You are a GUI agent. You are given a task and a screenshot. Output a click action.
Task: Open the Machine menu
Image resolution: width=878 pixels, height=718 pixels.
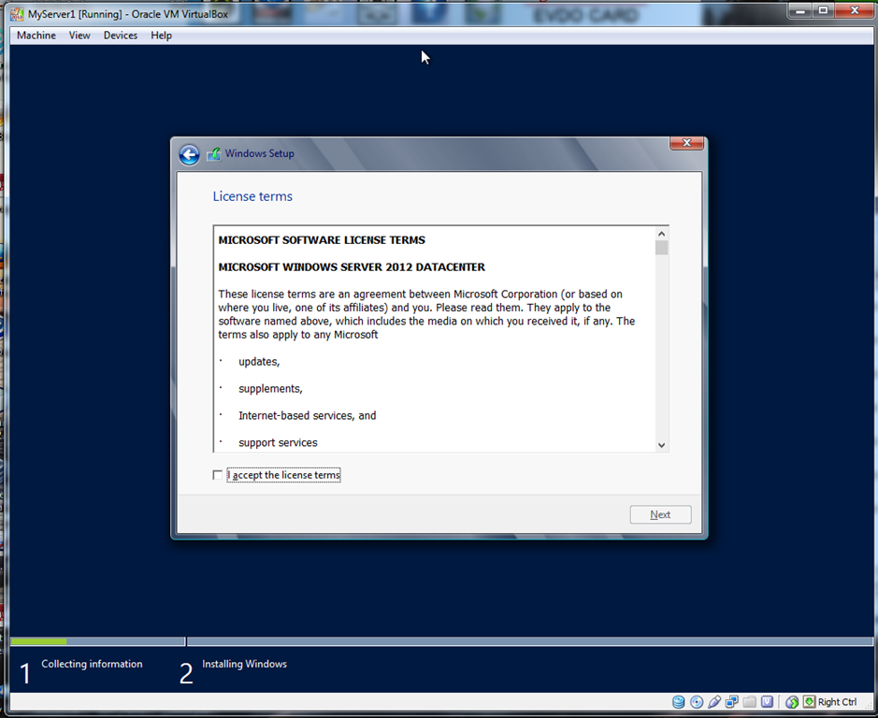tap(36, 35)
